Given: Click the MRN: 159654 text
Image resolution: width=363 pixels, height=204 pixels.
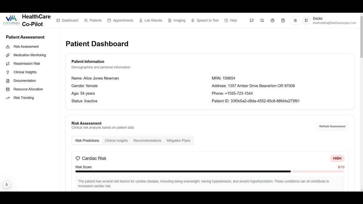Looking at the screenshot, I should pyautogui.click(x=223, y=78).
